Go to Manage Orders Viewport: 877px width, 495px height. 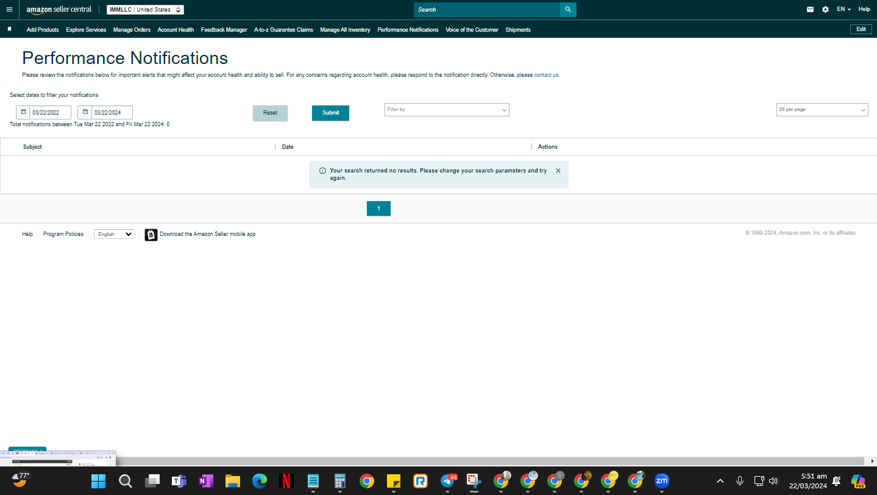click(x=132, y=30)
